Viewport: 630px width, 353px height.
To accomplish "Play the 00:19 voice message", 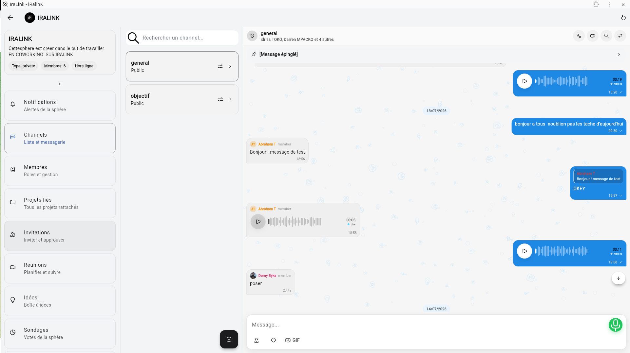I will pos(525,81).
